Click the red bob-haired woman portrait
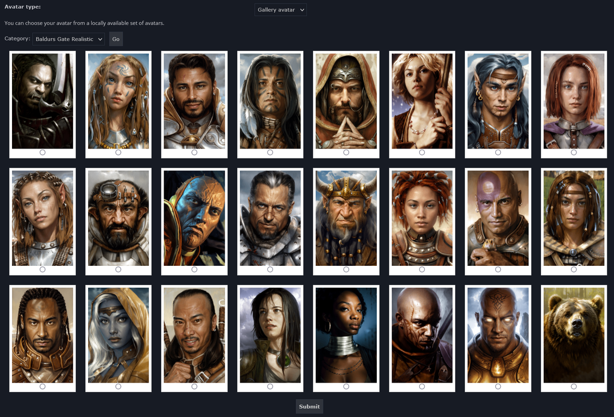Viewport: 614px width, 417px height. [x=574, y=101]
